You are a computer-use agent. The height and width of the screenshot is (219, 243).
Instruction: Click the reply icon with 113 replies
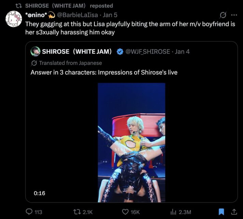click(x=30, y=212)
